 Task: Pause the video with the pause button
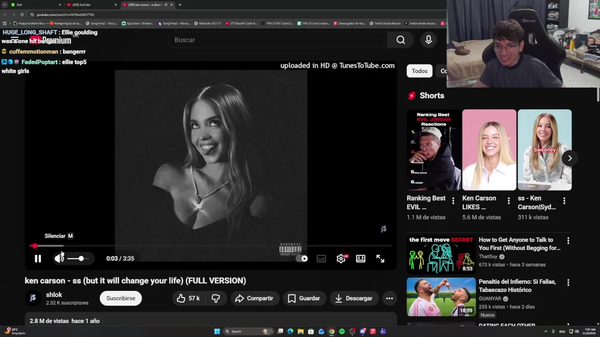(x=38, y=258)
